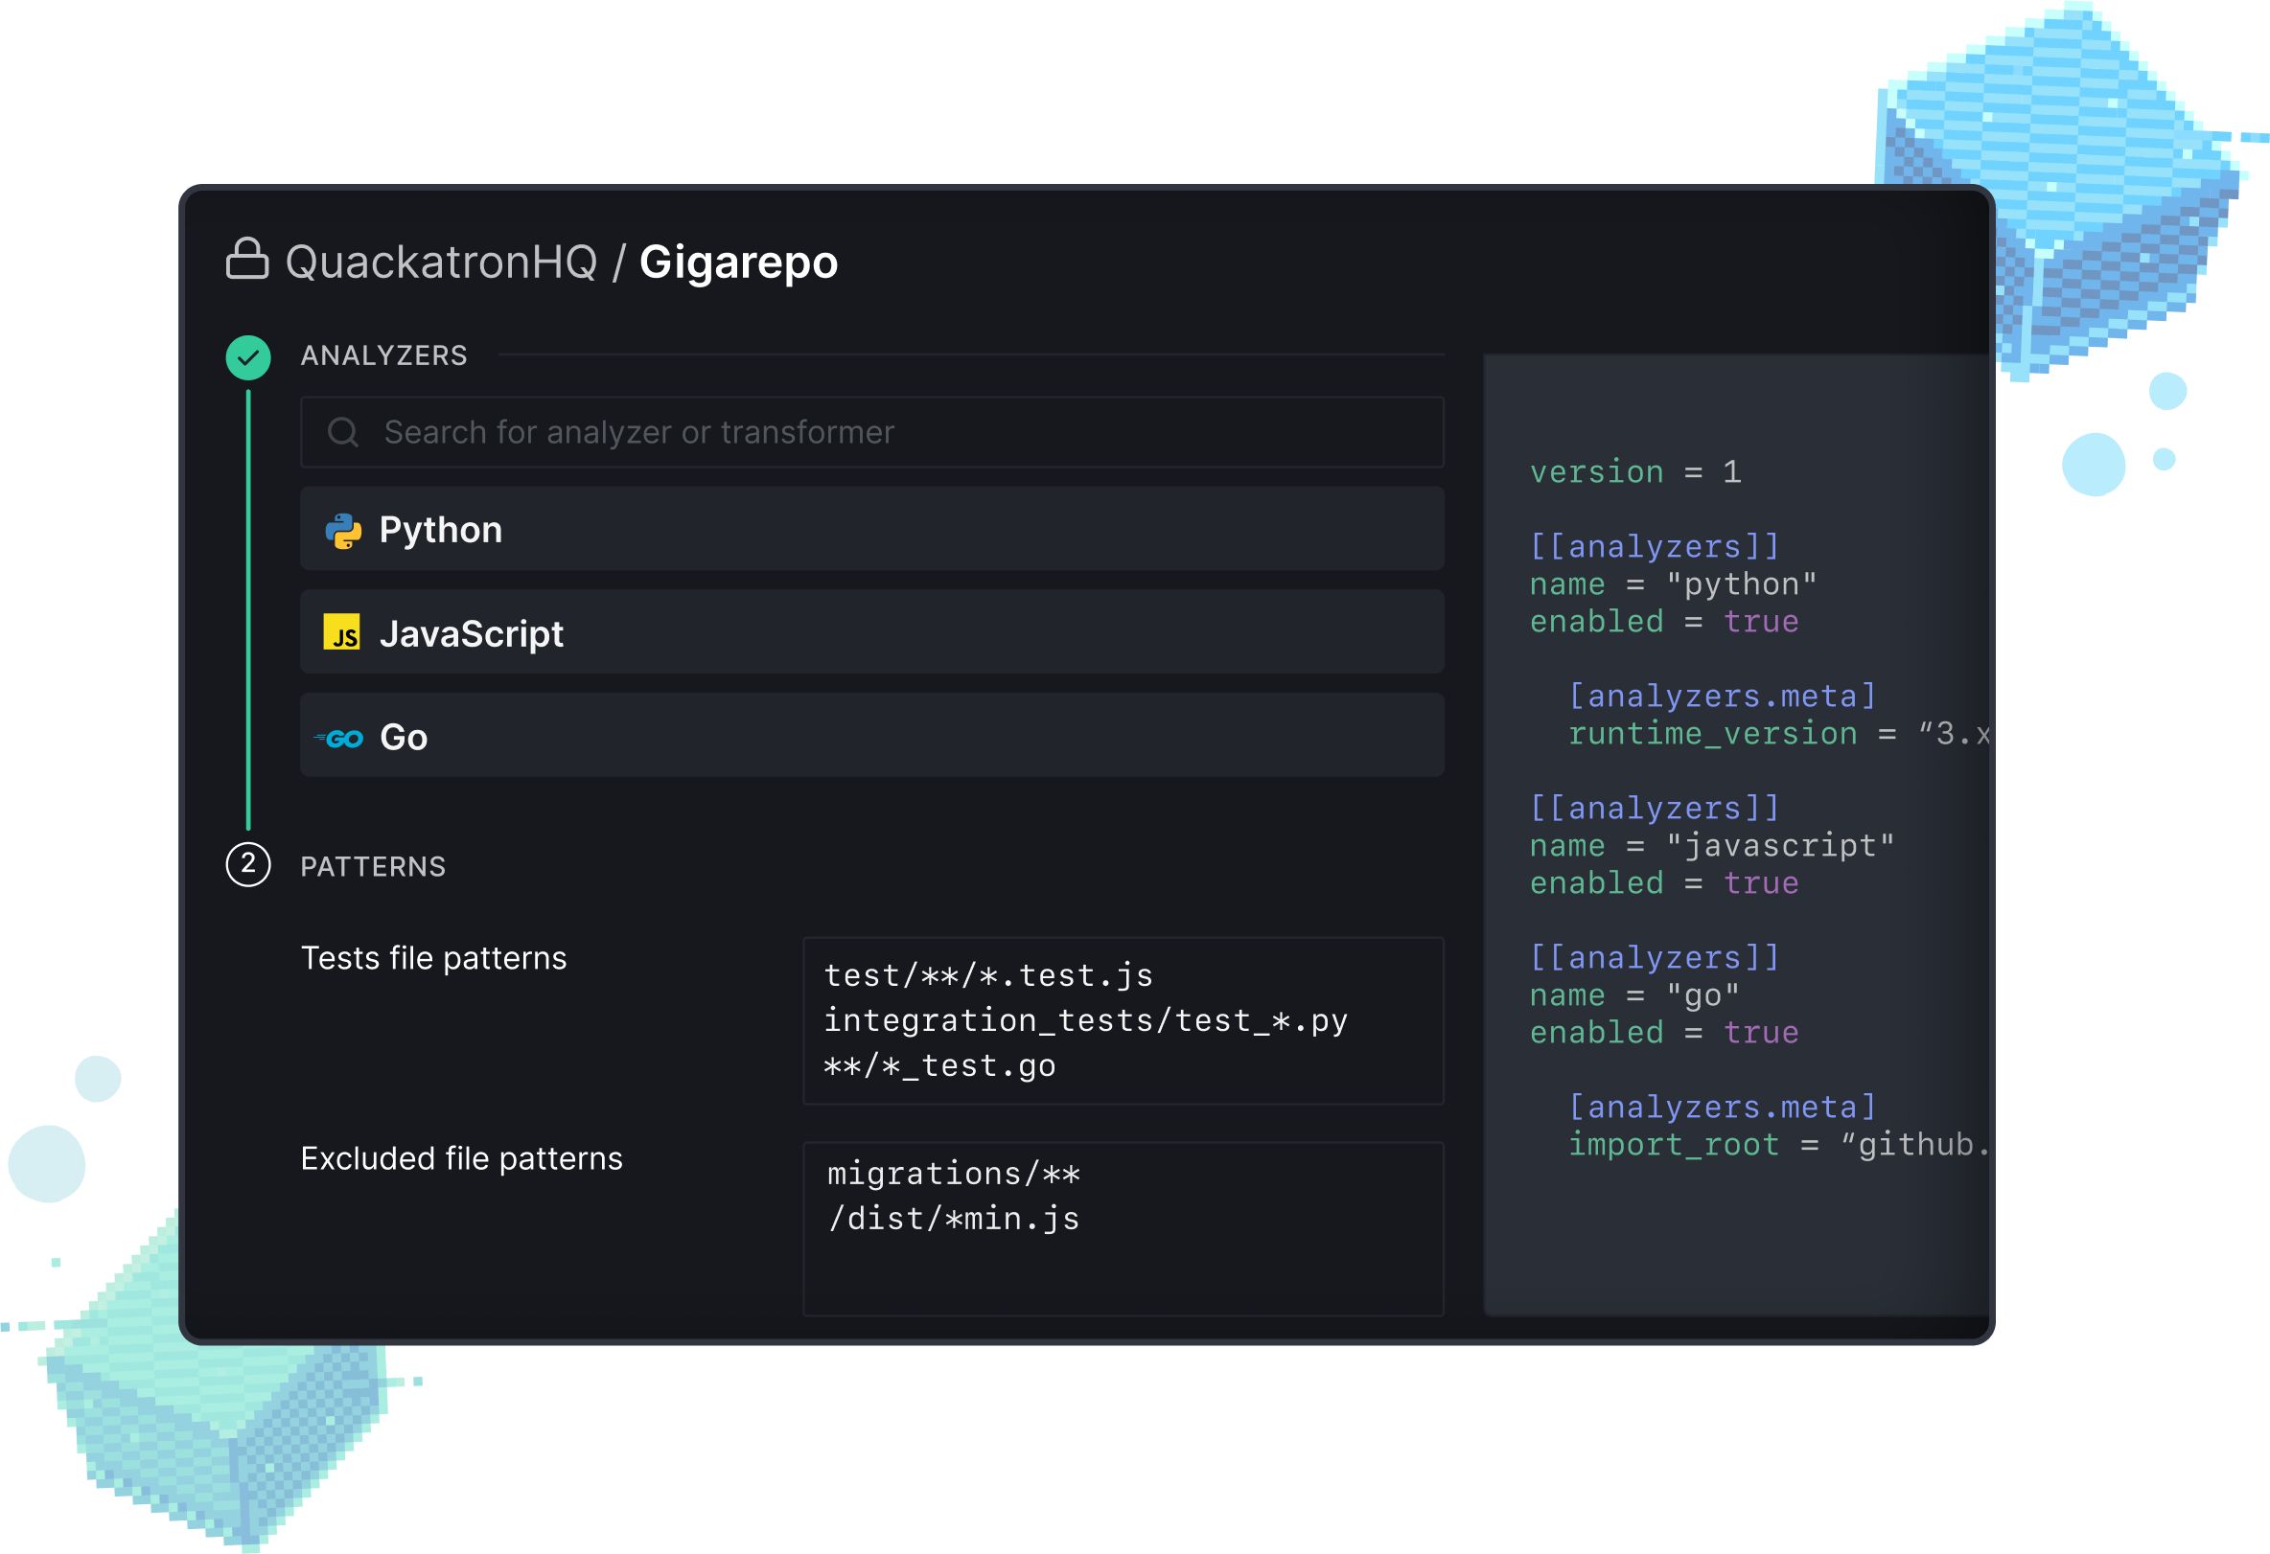Viewport: 2270px width, 1554px height.
Task: Select the version = 1 config line
Action: (1635, 471)
